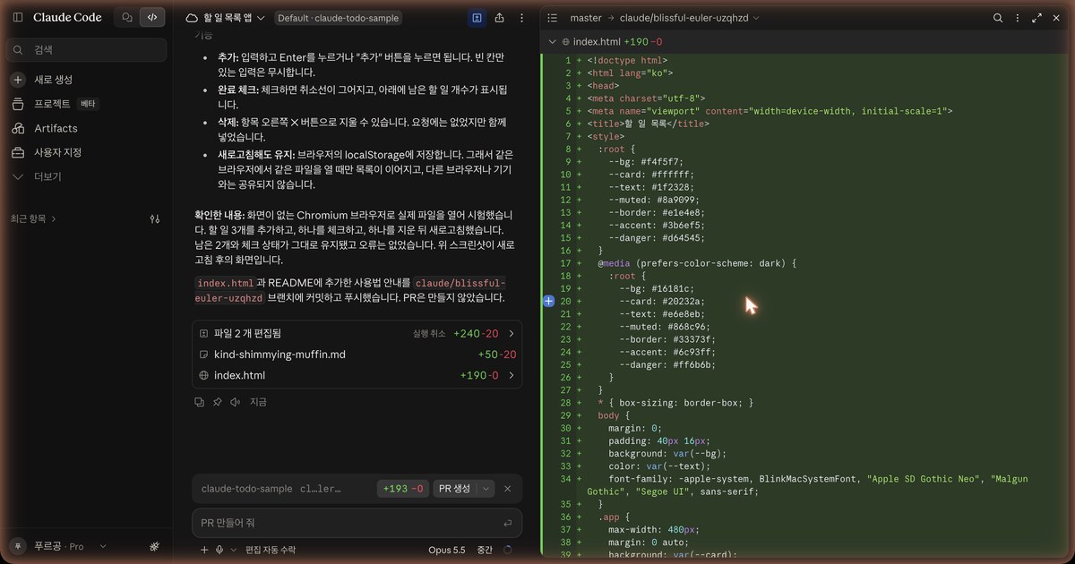Click the loading spinner indicator

point(508,550)
